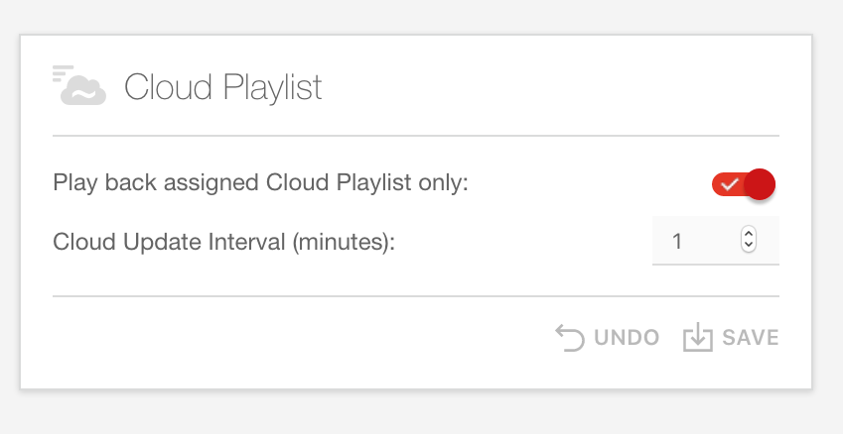Revert changes with the Undo button
843x434 pixels.
click(607, 338)
